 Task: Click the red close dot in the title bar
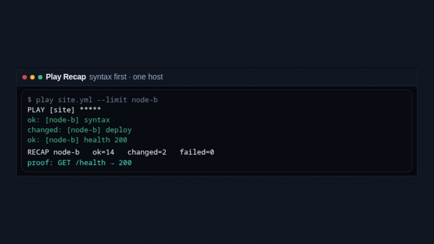point(25,77)
